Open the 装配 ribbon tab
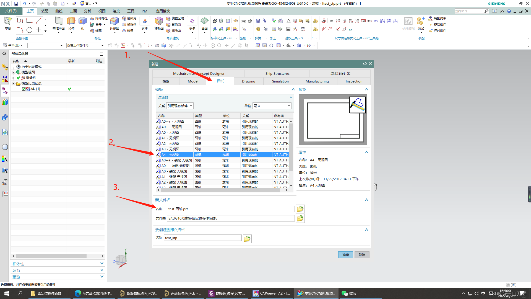Screen dimensions: 531x299 click(x=44, y=11)
